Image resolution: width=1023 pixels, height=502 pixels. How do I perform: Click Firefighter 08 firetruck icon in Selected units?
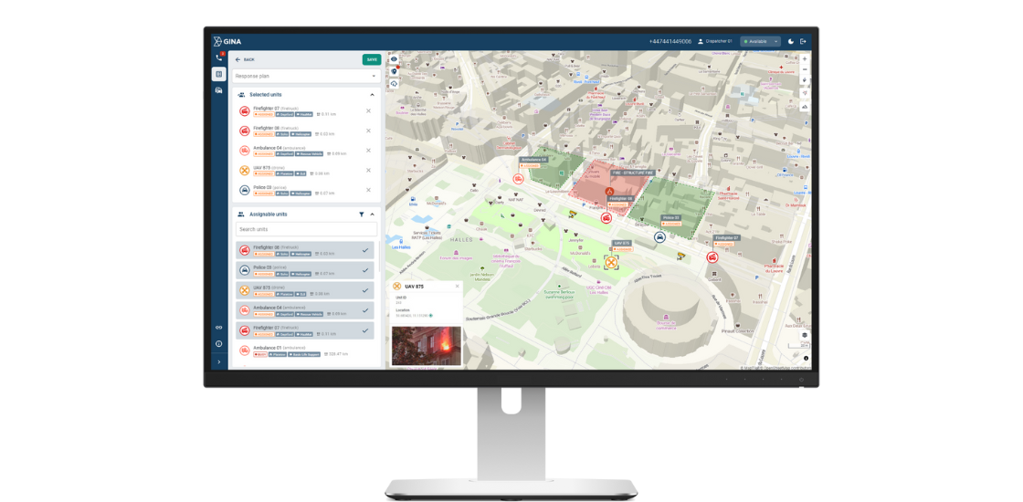[x=245, y=131]
